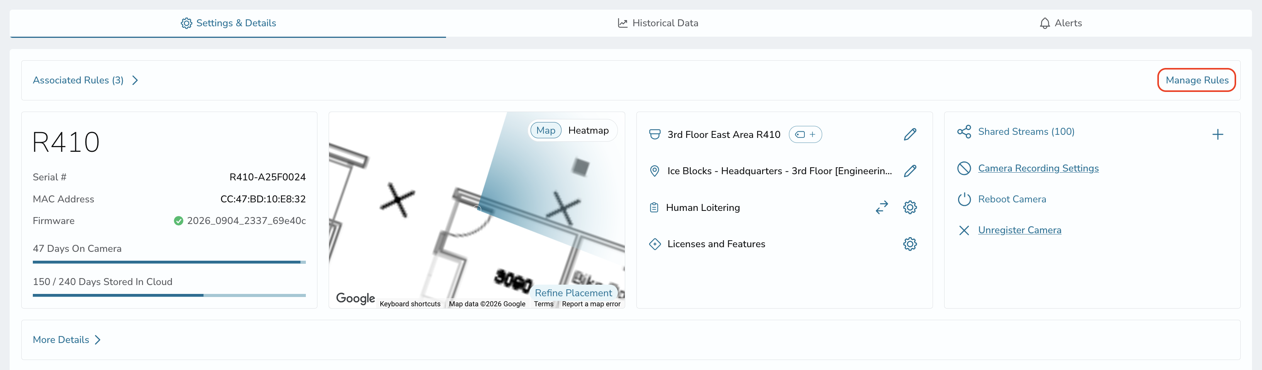Click Refine Placement on the map
The width and height of the screenshot is (1262, 370).
[573, 293]
